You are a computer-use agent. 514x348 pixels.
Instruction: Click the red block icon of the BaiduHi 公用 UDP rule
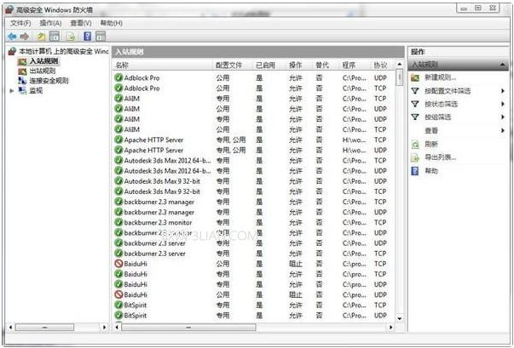click(x=118, y=294)
